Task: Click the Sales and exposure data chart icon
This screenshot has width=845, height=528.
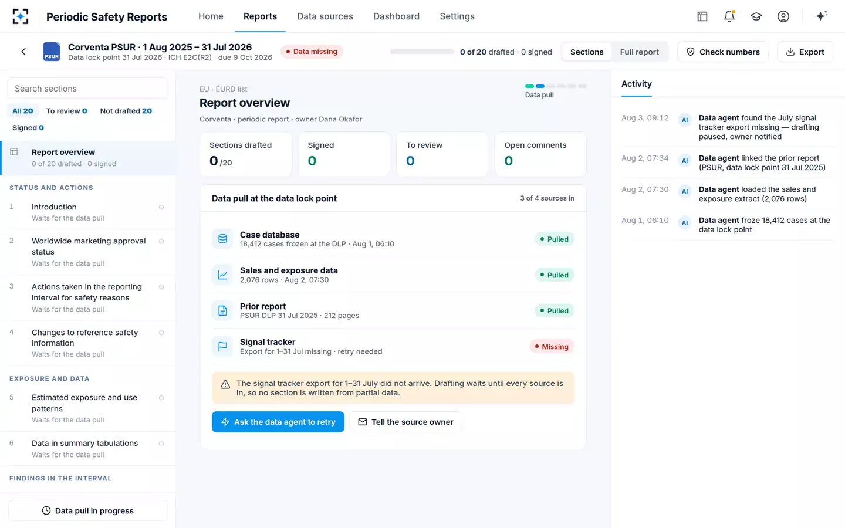Action: click(222, 275)
